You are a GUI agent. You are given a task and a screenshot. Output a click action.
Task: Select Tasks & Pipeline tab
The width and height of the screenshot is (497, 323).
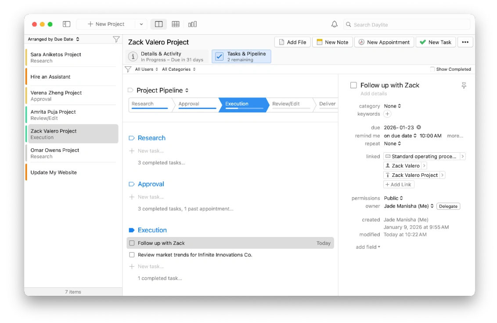click(241, 57)
